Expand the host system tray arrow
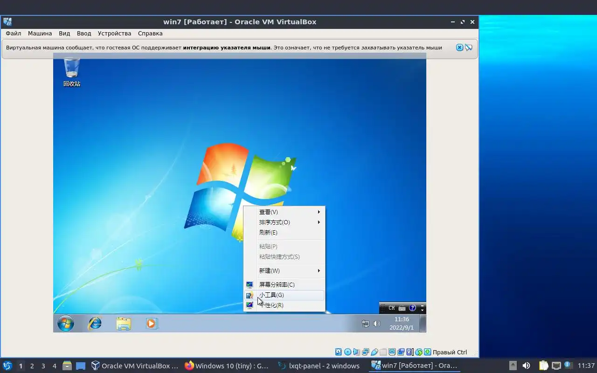 (x=513, y=366)
